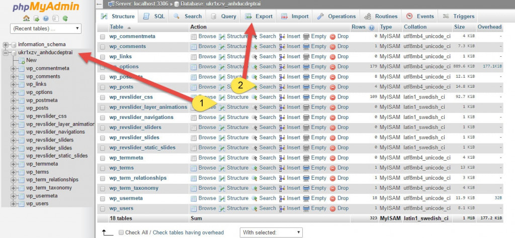This screenshot has height=238, width=515.
Task: Click the Browse icon in wp_commentmeta row
Action: [194, 36]
